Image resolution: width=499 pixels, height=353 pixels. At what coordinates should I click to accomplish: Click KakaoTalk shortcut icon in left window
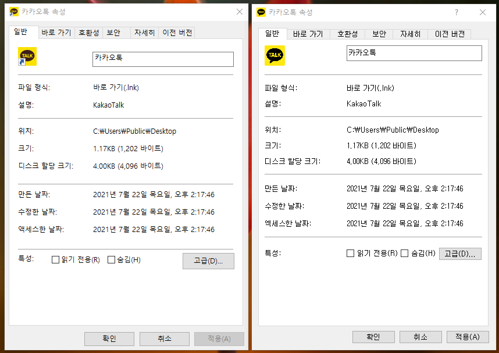pyautogui.click(x=27, y=56)
